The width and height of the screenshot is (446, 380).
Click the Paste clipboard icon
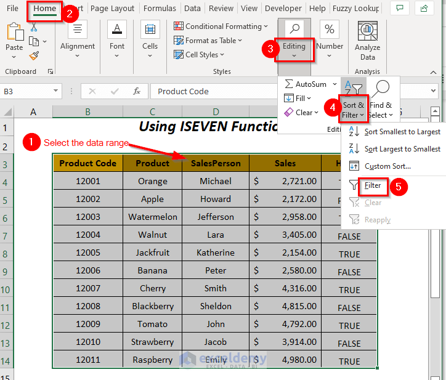[x=15, y=32]
